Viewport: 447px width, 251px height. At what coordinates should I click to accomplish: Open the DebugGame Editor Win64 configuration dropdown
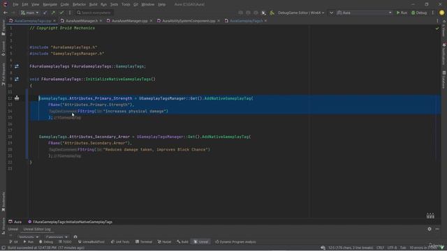(301, 13)
